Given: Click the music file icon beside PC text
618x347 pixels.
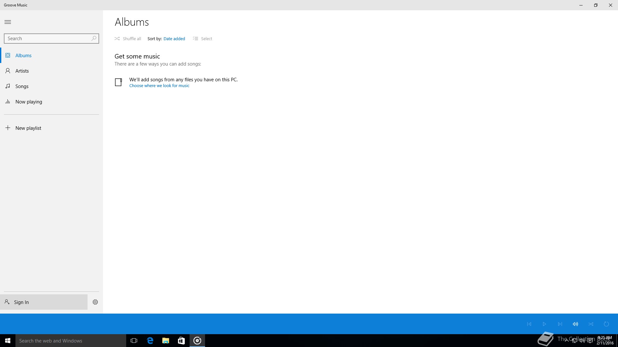Looking at the screenshot, I should pyautogui.click(x=118, y=82).
